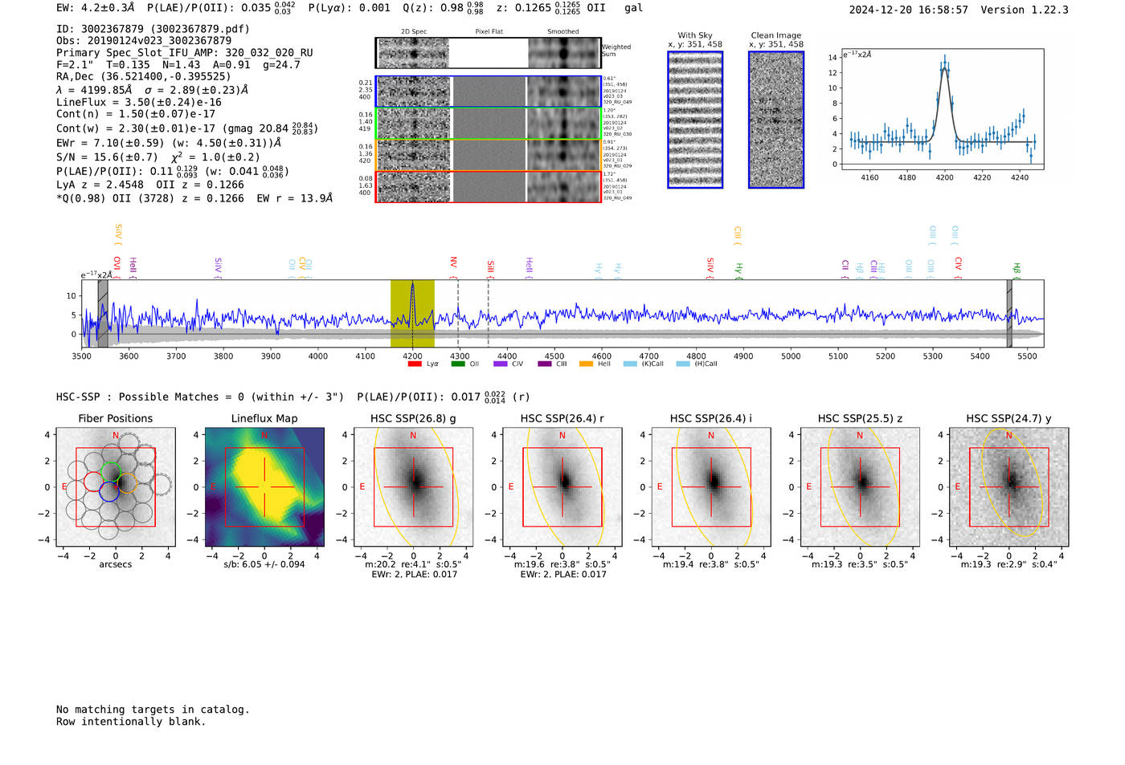Select the HSC SSP(24.7) y cutout
The height and width of the screenshot is (765, 1125).
tap(1008, 486)
